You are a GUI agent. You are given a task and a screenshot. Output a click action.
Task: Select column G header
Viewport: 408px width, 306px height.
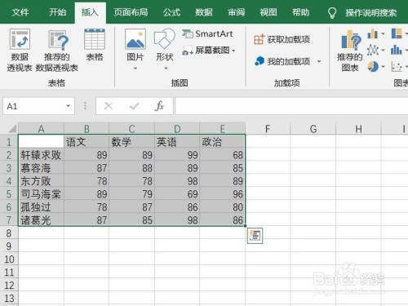click(313, 129)
